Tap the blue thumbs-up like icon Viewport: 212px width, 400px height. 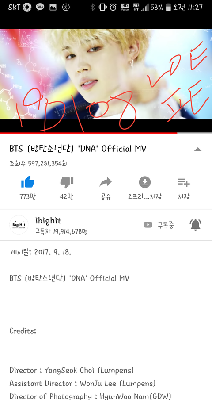click(x=27, y=182)
